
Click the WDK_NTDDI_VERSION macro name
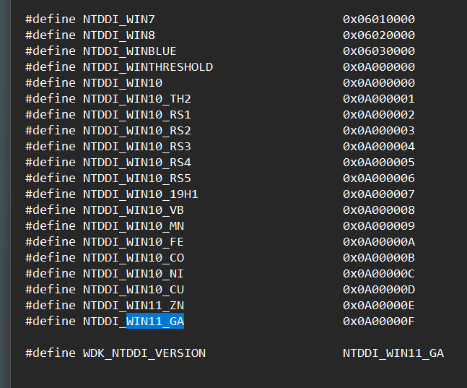(x=144, y=353)
